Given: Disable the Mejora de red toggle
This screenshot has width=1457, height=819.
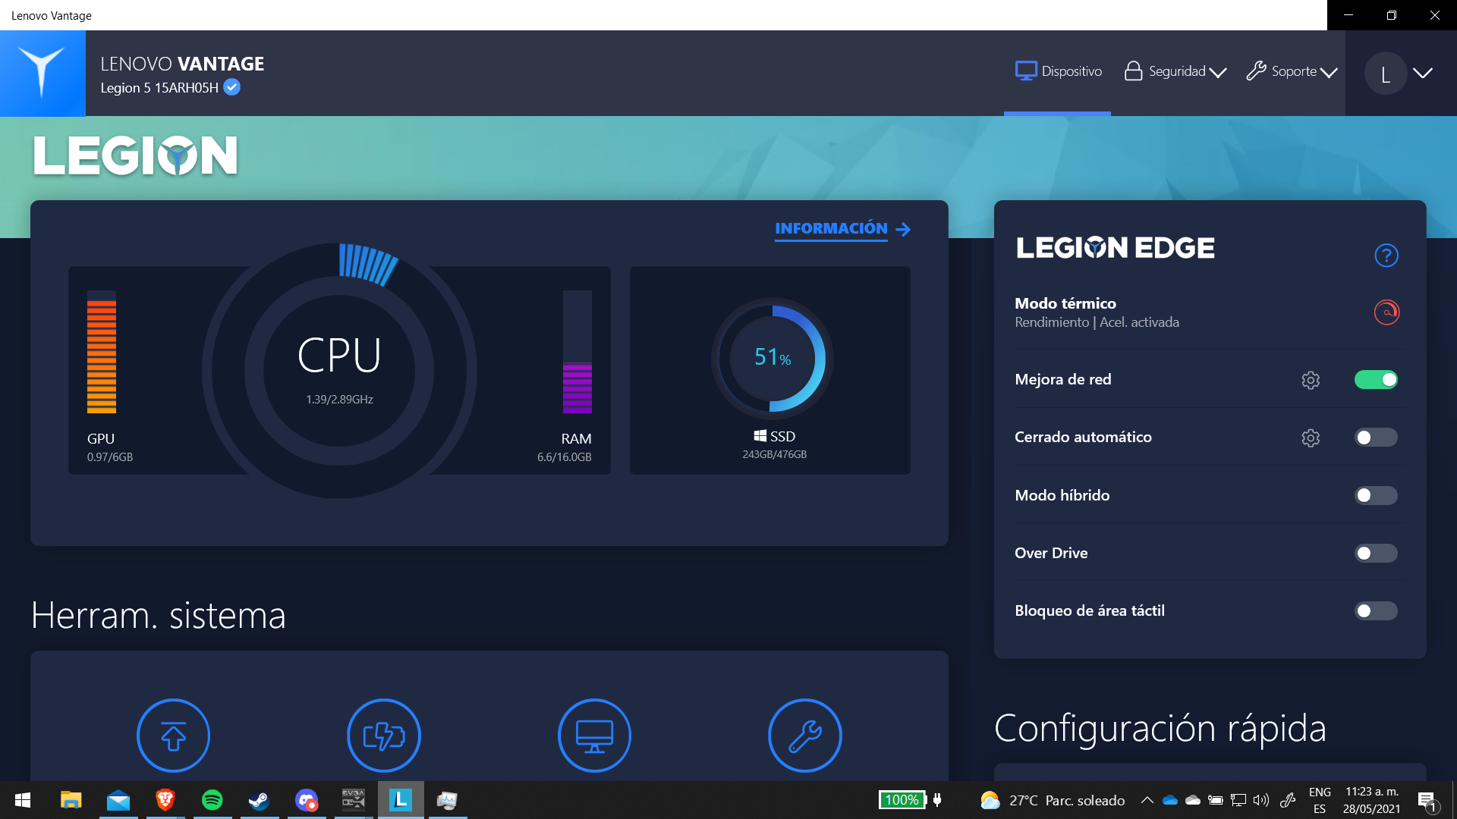Looking at the screenshot, I should click(1375, 380).
